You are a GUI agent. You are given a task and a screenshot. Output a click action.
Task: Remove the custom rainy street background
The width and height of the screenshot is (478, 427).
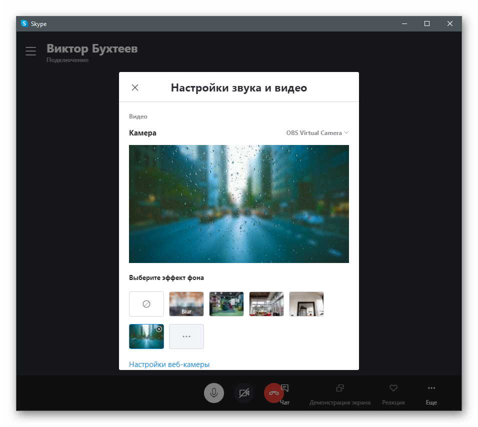click(159, 329)
